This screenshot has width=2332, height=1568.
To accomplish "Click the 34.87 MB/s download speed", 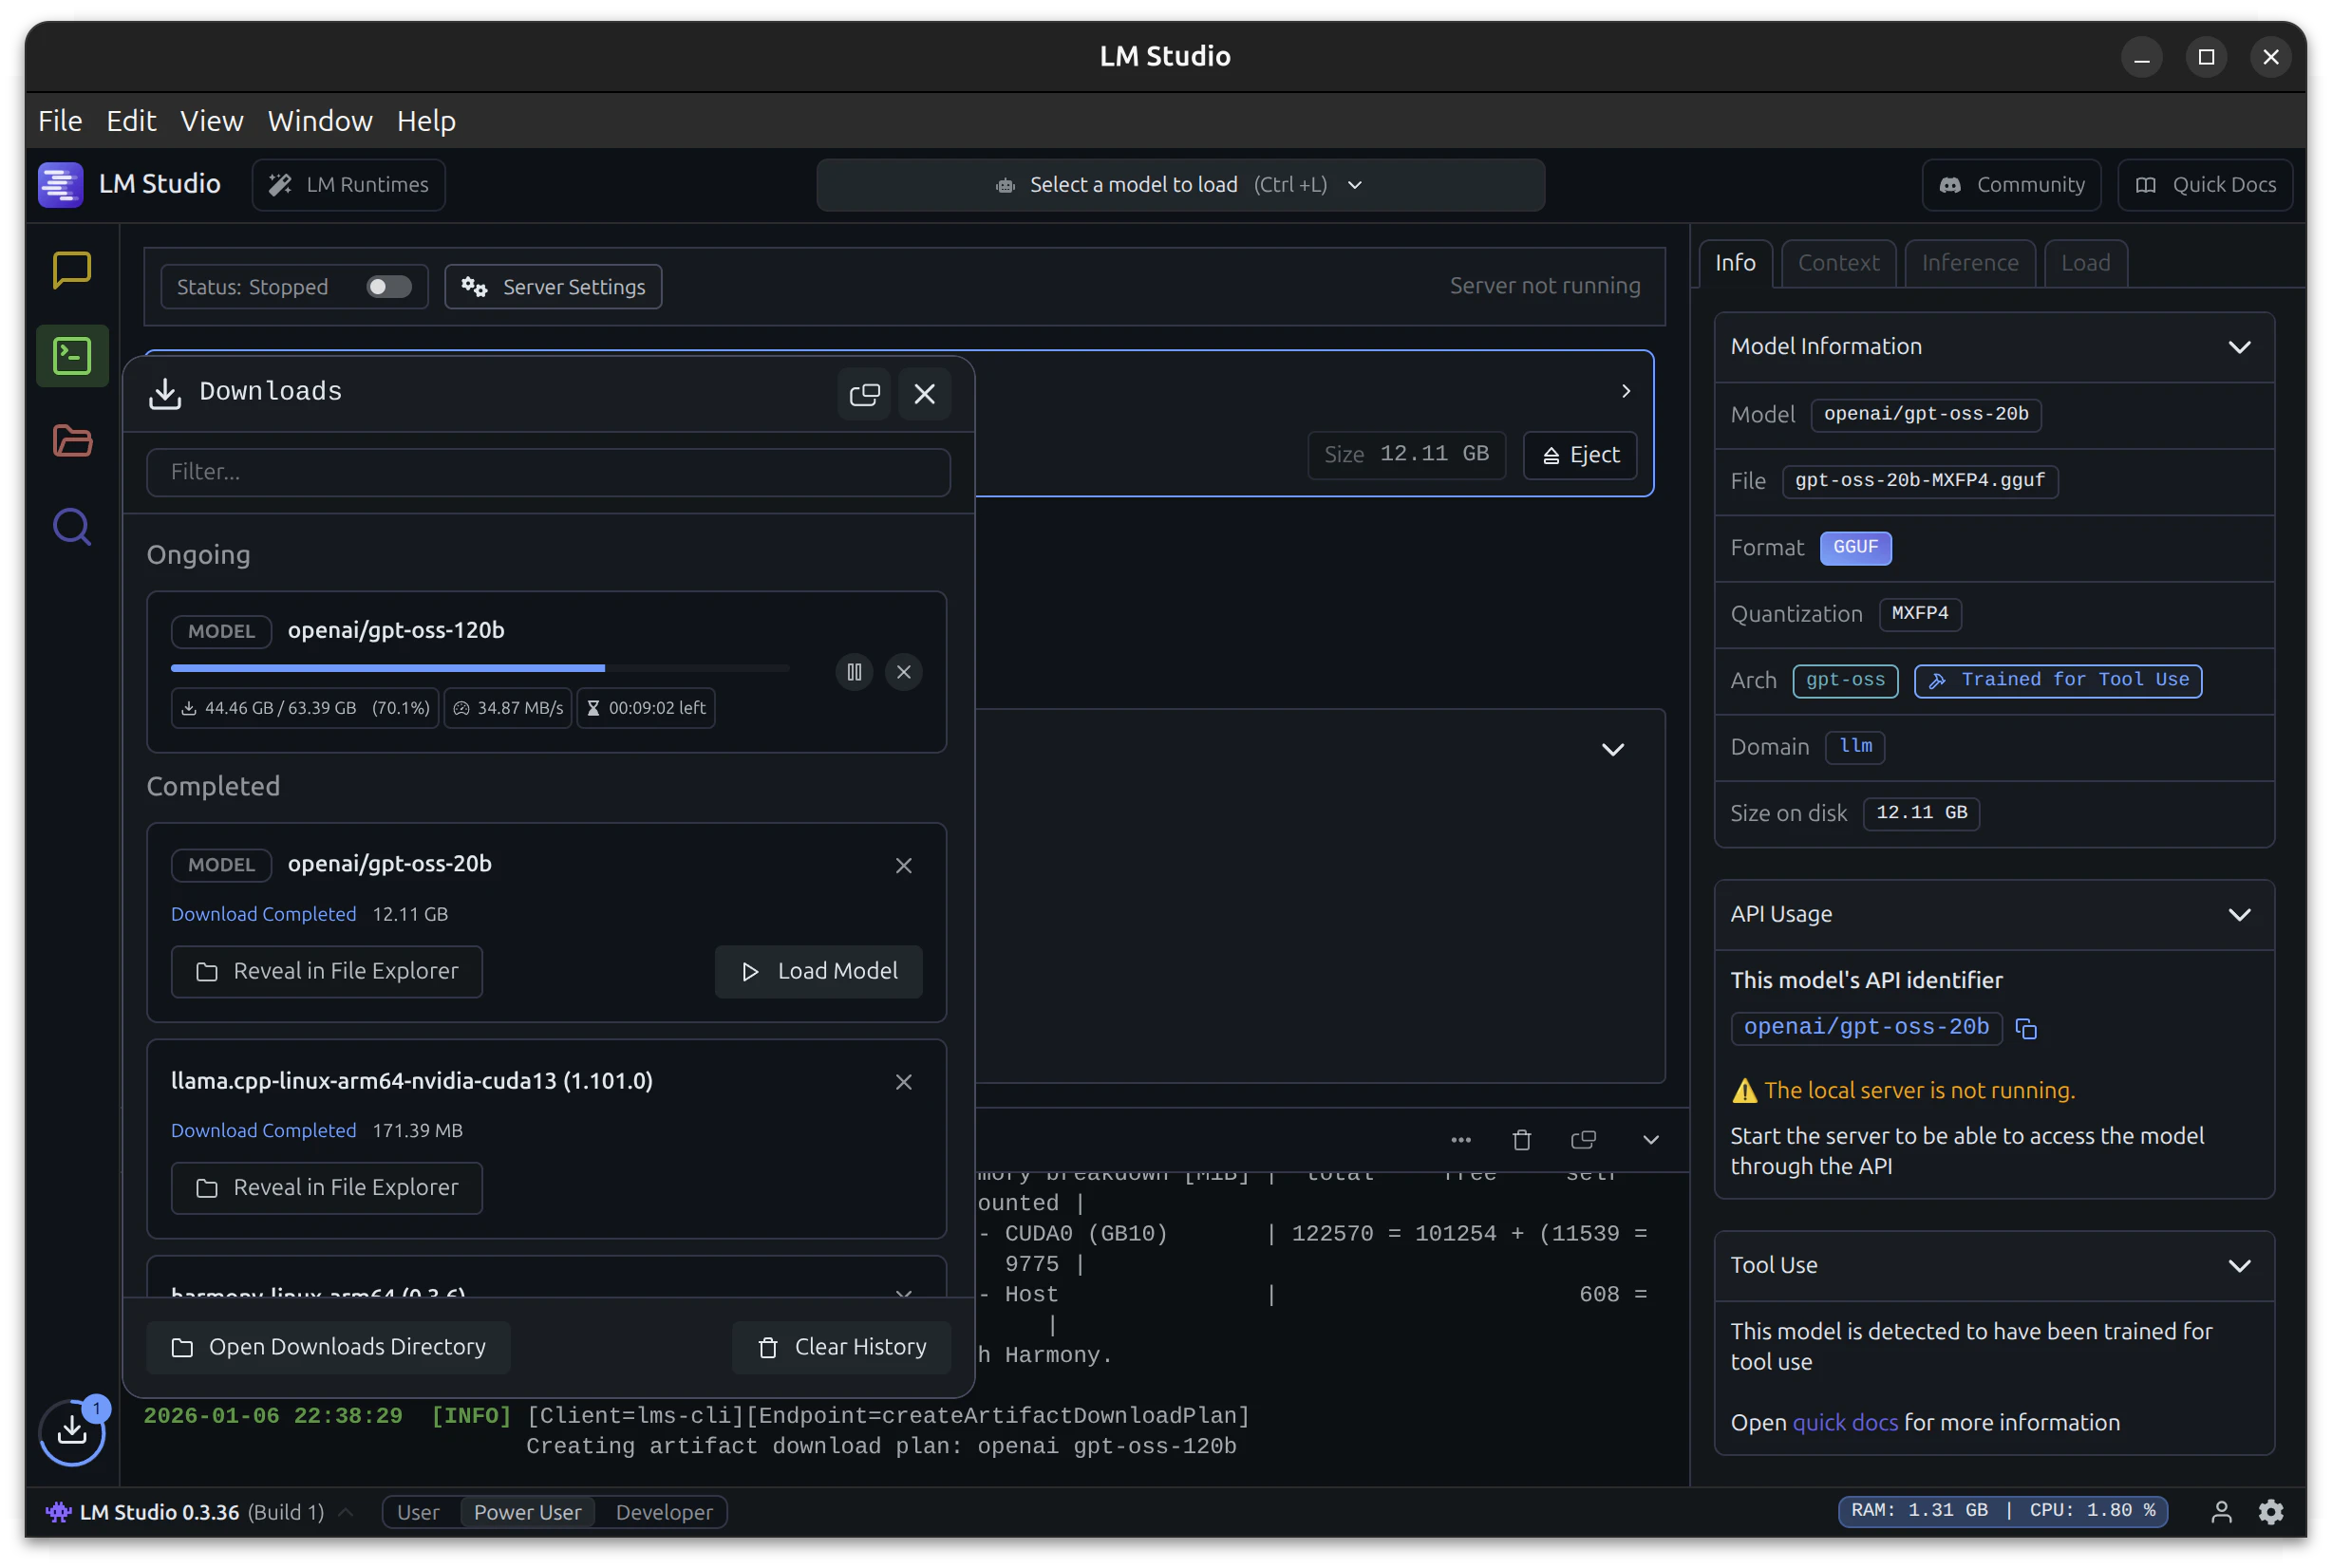I will pyautogui.click(x=508, y=708).
